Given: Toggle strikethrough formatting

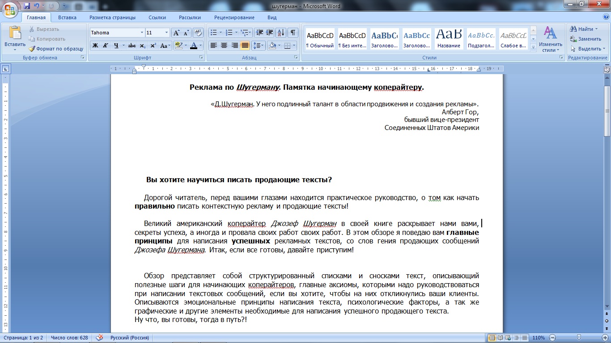Looking at the screenshot, I should 132,46.
